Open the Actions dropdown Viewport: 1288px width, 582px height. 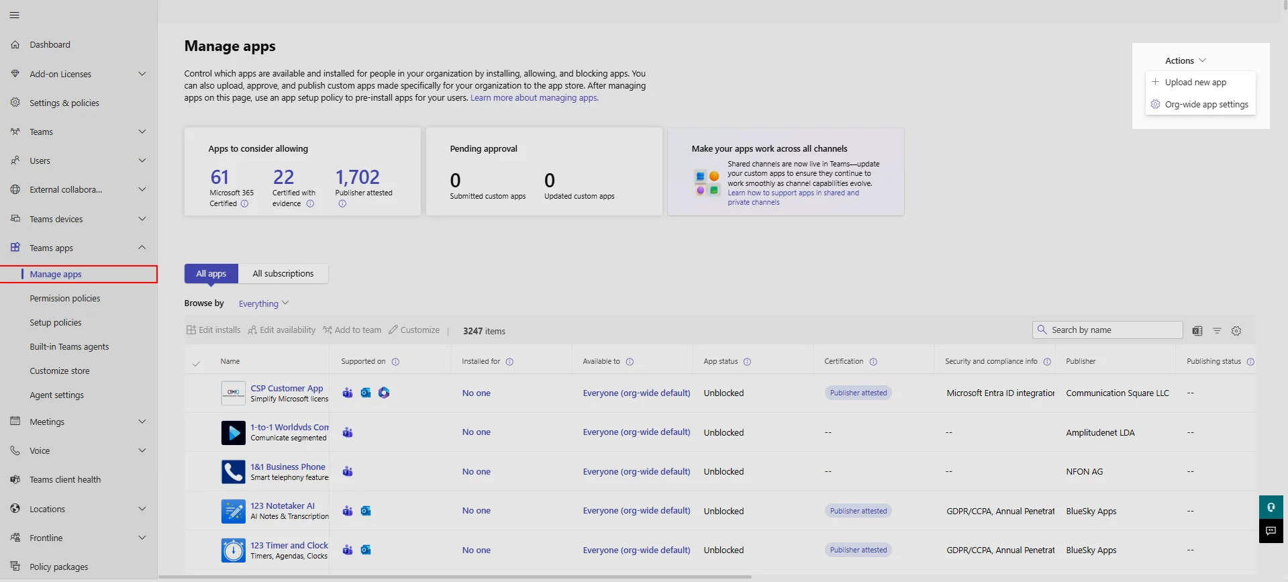click(x=1185, y=60)
